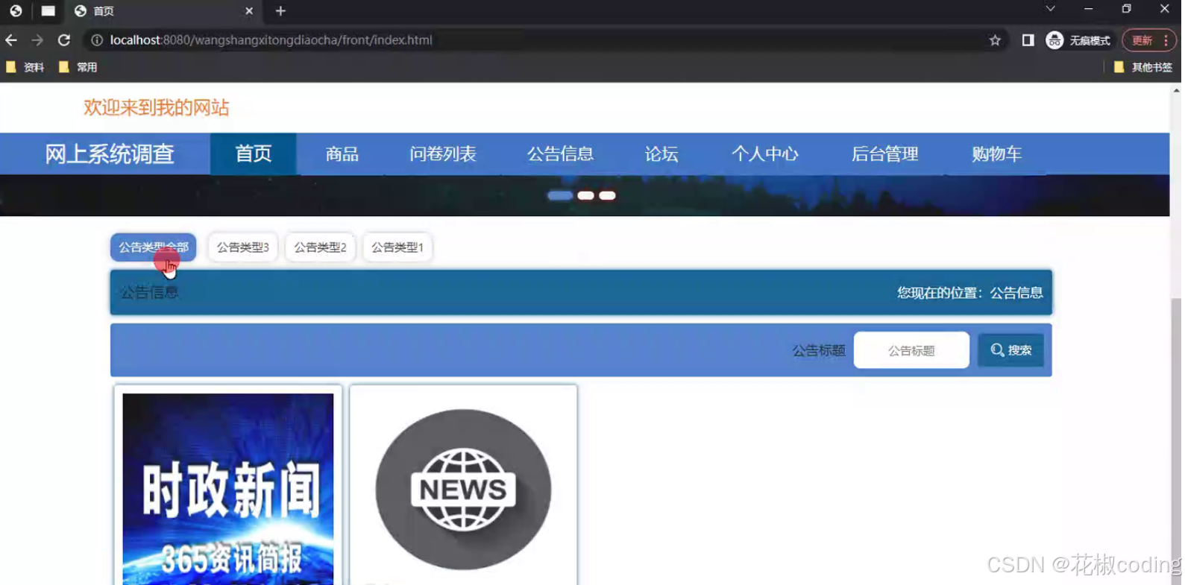
Task: Select the first carousel indicator dot
Action: (560, 196)
